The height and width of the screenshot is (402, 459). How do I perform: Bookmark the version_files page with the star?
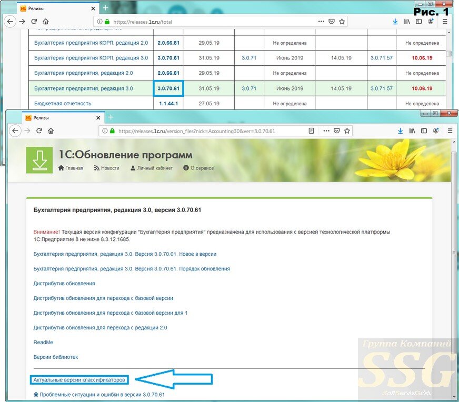(x=347, y=131)
